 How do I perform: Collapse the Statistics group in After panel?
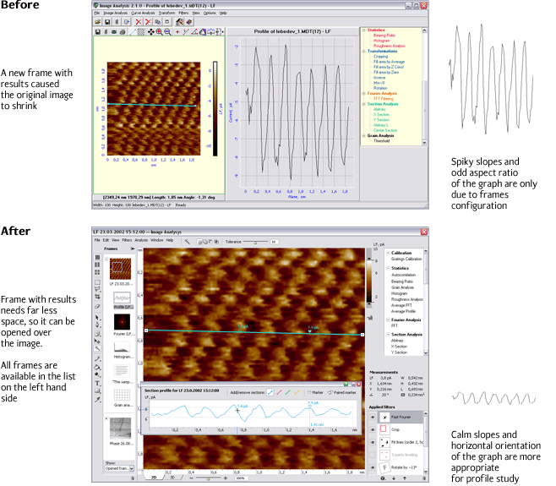pyautogui.click(x=386, y=269)
